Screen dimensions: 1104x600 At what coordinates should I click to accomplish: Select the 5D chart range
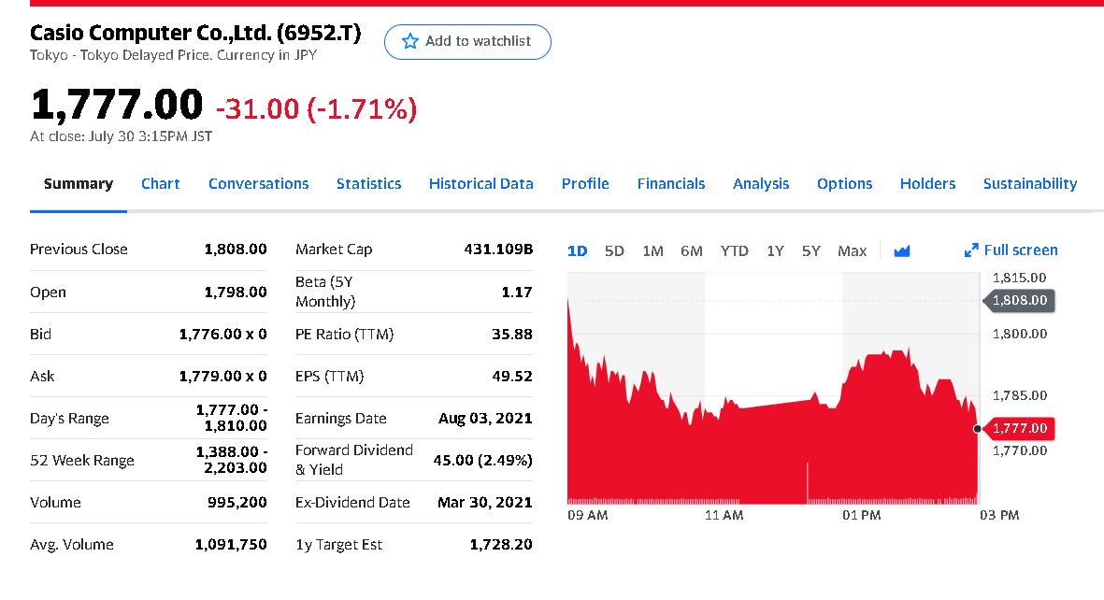click(x=615, y=251)
